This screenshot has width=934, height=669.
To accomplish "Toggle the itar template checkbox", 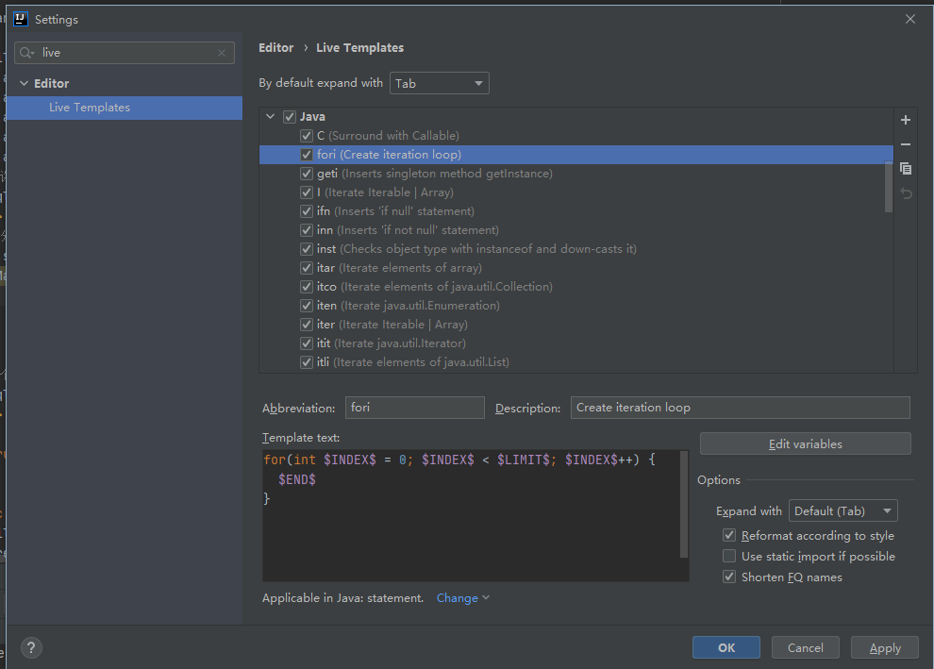I will [x=307, y=268].
